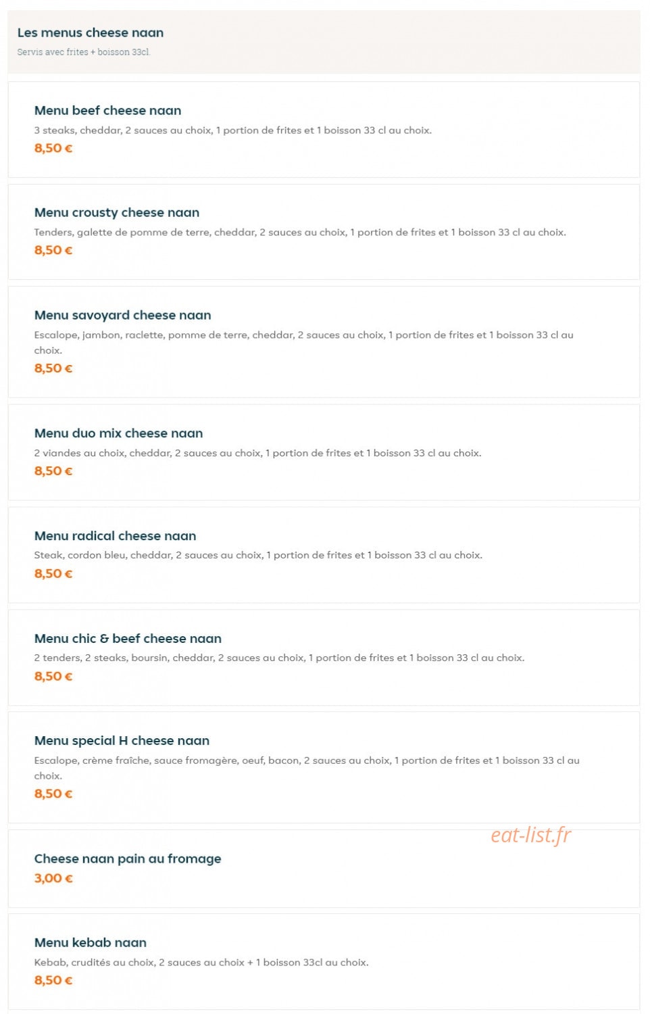This screenshot has height=1014, width=650.
Task: Click the Les menus cheese naan heading
Action: pyautogui.click(x=91, y=32)
